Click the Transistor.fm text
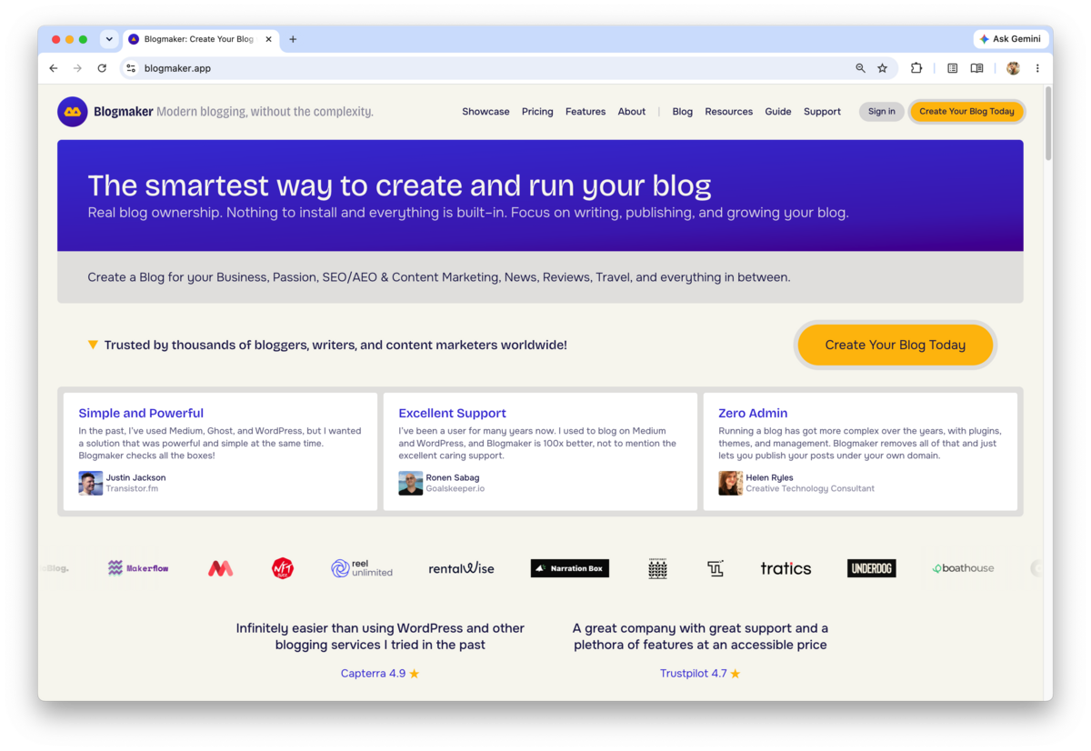Viewport: 1091px width, 751px height. pyautogui.click(x=133, y=488)
